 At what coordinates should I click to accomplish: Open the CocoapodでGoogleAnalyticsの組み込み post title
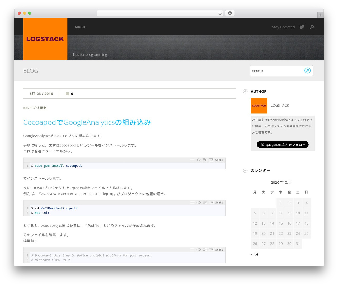point(87,122)
